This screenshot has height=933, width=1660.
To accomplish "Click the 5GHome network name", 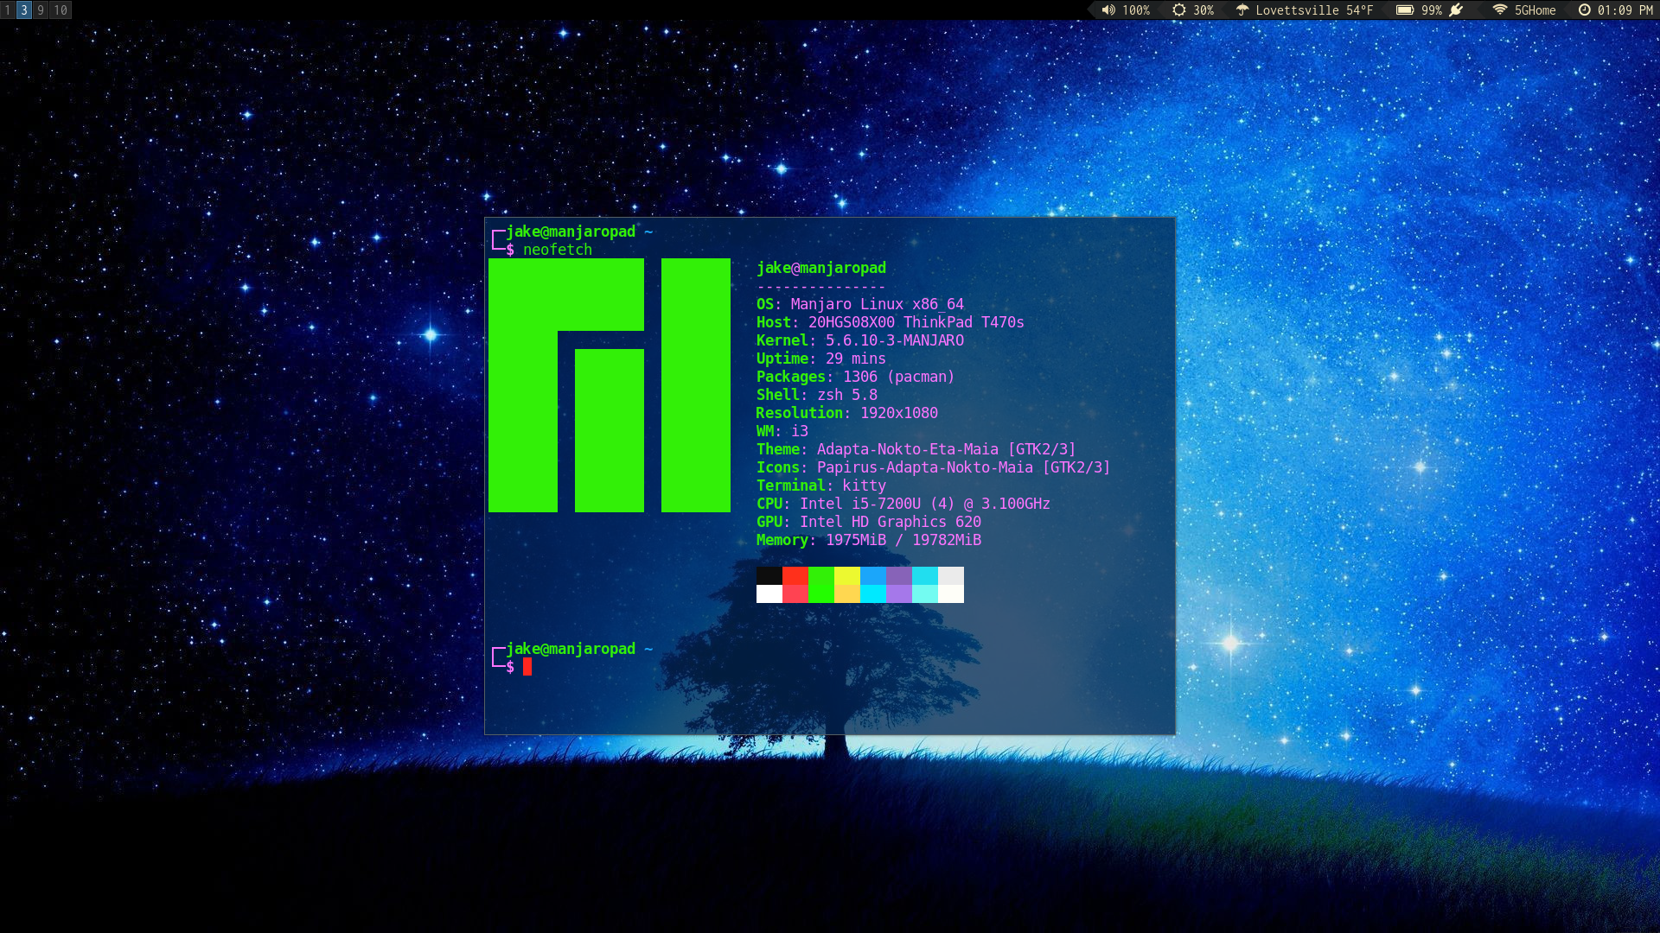I will (1535, 10).
